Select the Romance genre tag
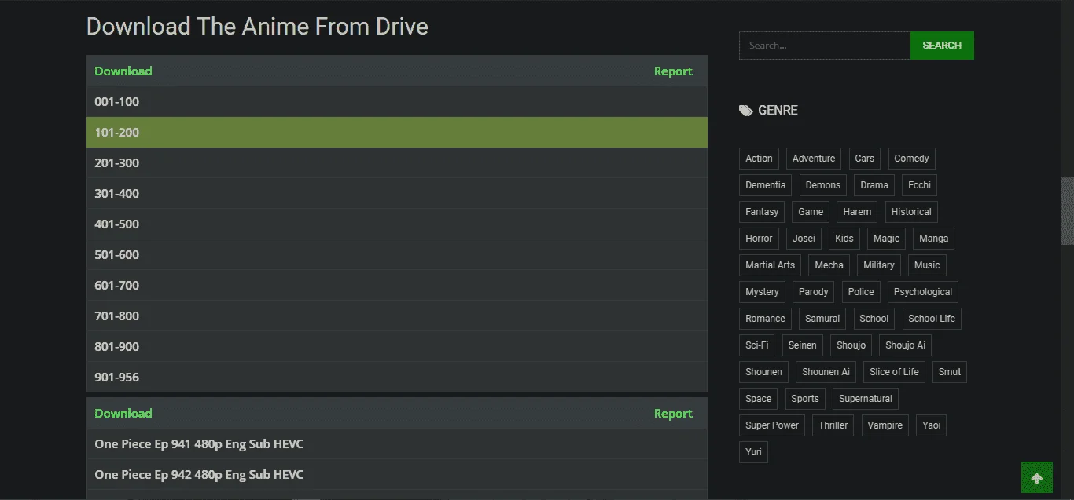1074x500 pixels. pos(766,319)
